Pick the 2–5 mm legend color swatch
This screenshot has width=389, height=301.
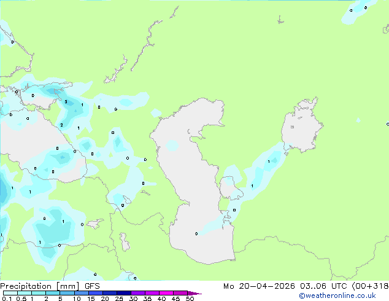[x=53, y=293]
